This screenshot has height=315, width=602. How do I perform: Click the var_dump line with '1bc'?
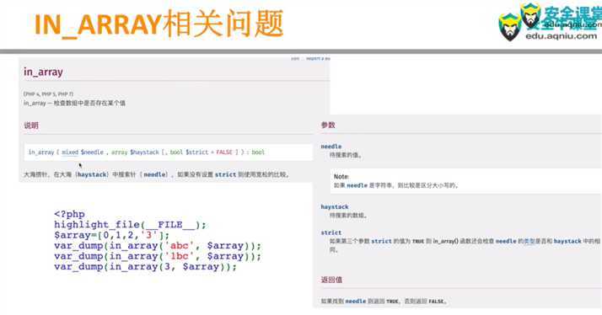pos(158,256)
